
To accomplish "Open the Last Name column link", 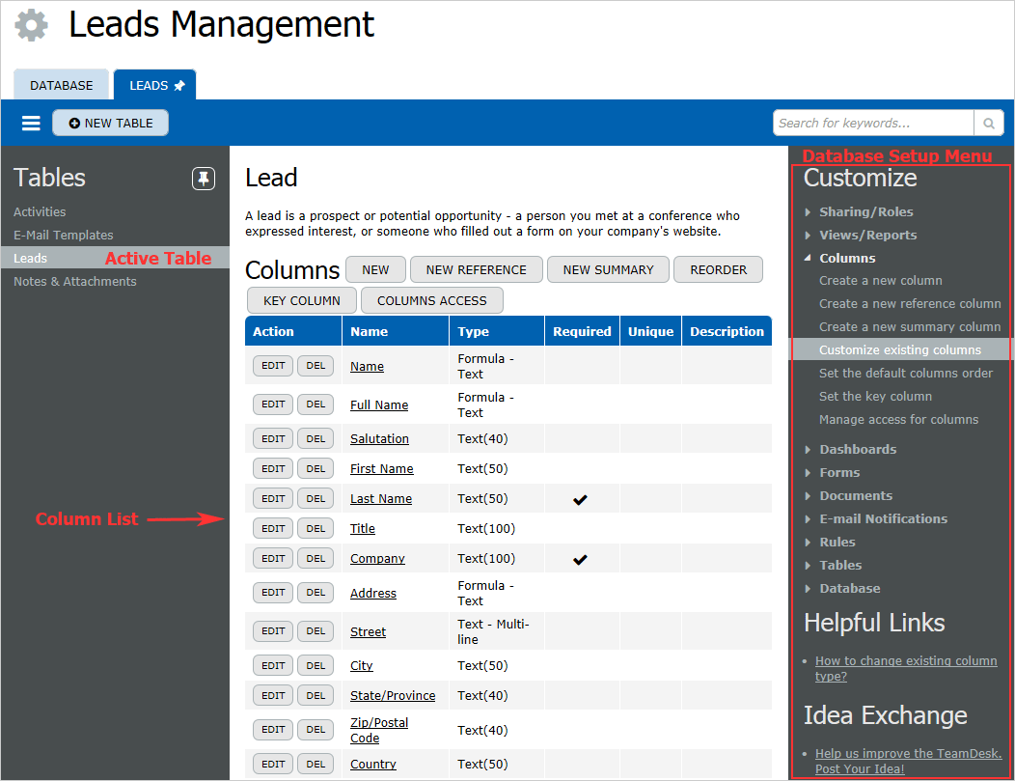I will point(381,499).
